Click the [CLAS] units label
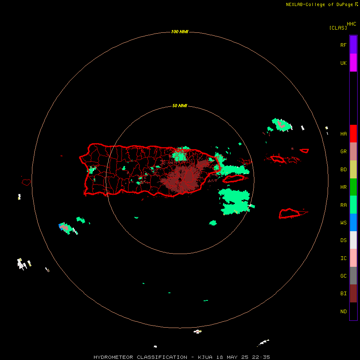The width and height of the screenshot is (360, 360). point(338,28)
